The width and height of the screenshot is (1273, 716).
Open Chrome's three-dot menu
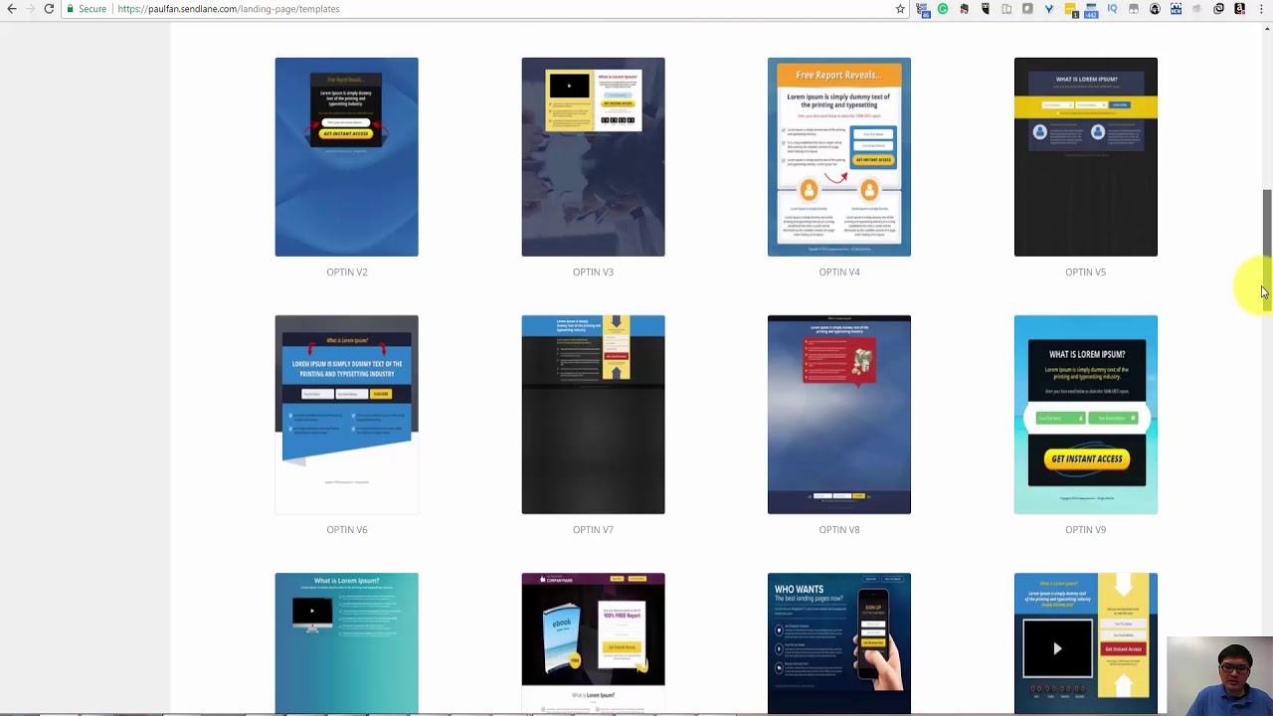(x=1261, y=9)
